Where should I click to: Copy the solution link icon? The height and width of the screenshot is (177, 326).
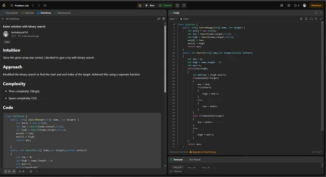pos(159,19)
